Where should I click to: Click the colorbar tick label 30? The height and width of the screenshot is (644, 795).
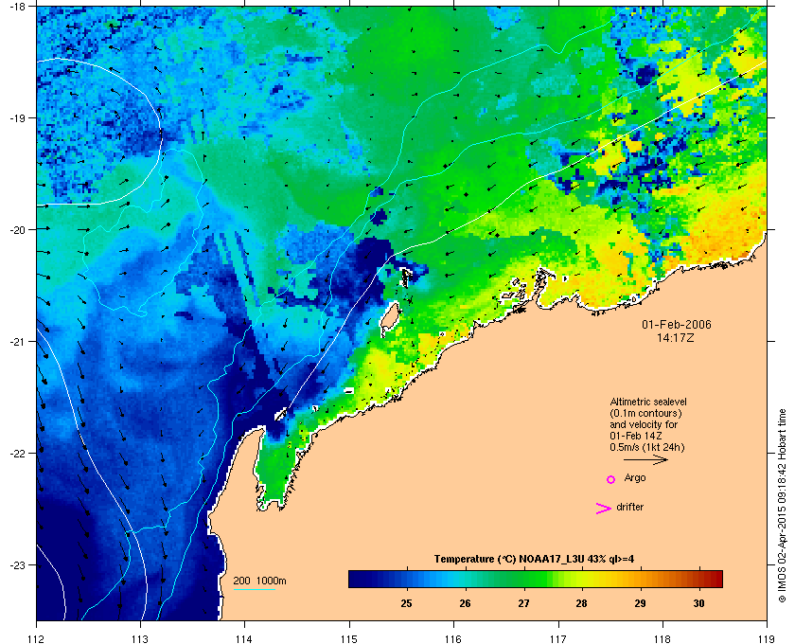point(699,603)
